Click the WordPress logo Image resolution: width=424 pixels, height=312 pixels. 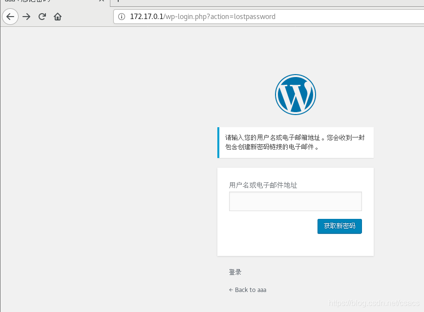click(295, 95)
